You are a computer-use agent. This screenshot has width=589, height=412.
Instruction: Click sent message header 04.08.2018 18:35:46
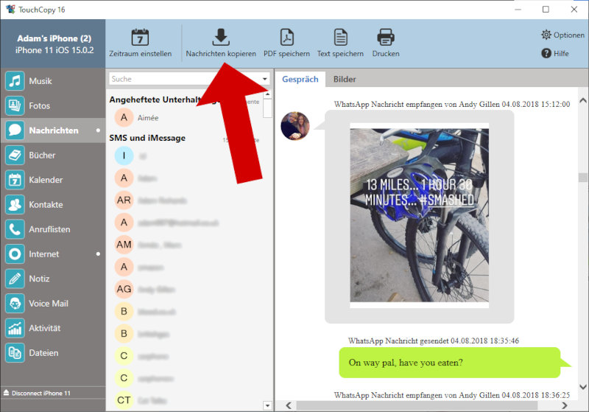(434, 341)
